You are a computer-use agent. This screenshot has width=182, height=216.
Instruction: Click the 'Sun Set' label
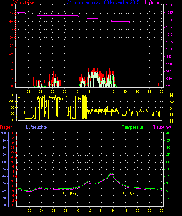(128, 194)
